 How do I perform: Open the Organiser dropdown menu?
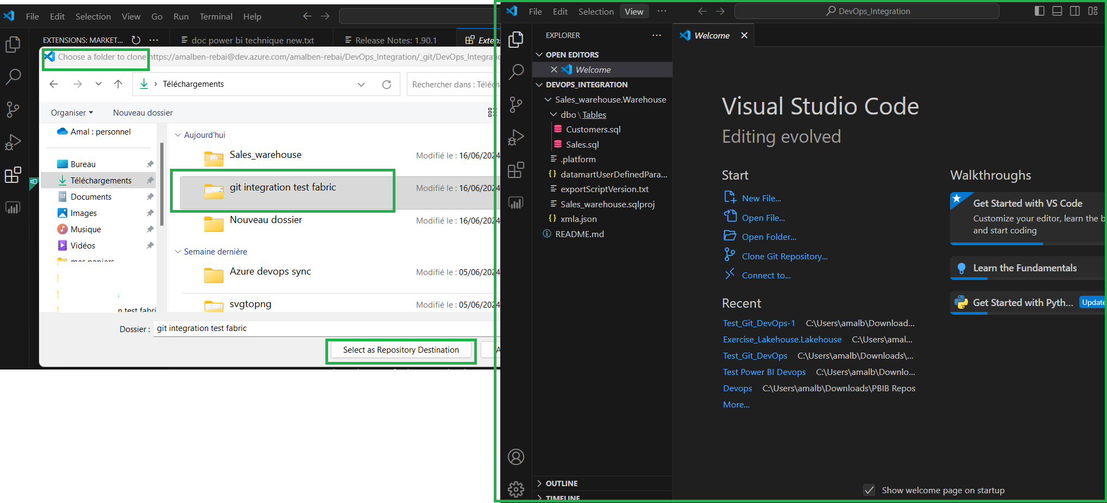tap(72, 113)
